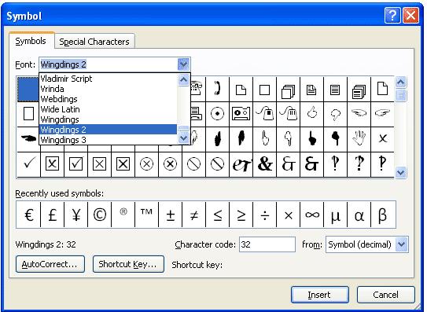Click symbol grid scroll-down arrow

(x=400, y=172)
